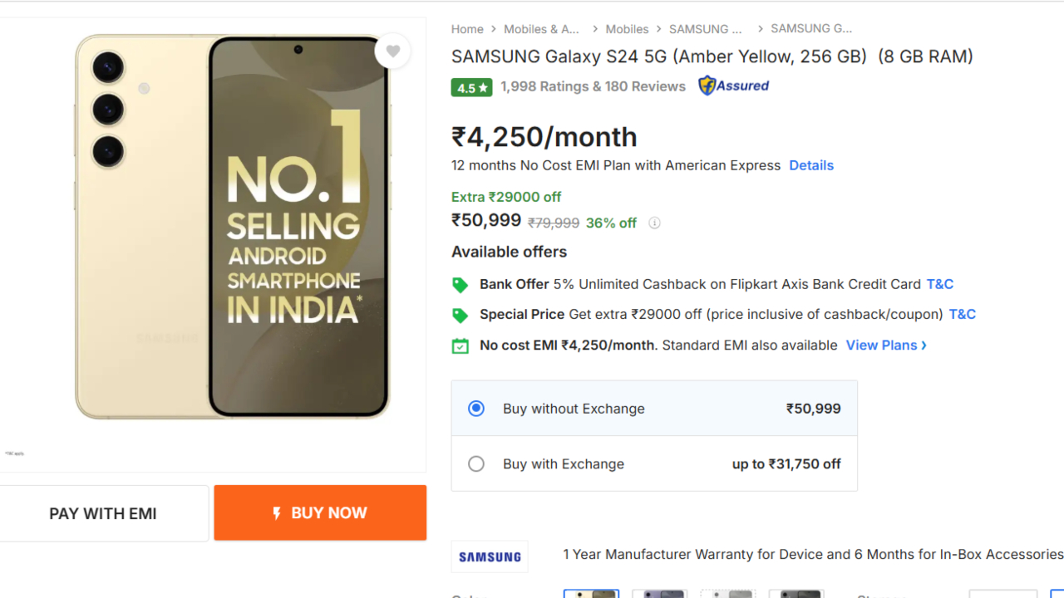Click the wishlist heart icon
The width and height of the screenshot is (1064, 598).
pyautogui.click(x=392, y=51)
